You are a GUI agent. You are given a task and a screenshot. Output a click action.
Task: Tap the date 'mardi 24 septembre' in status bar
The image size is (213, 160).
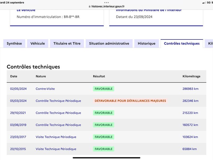click(12, 2)
